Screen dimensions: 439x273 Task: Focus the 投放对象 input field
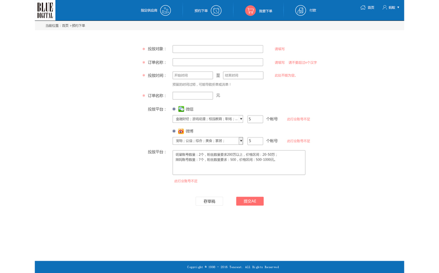pos(218,49)
